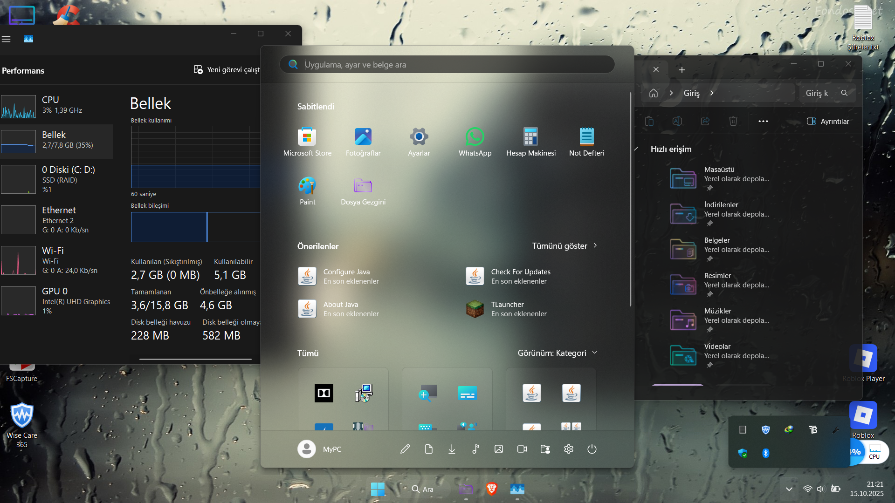
Task: Click the Task Manager horizontal scrollbar
Action: (195, 359)
